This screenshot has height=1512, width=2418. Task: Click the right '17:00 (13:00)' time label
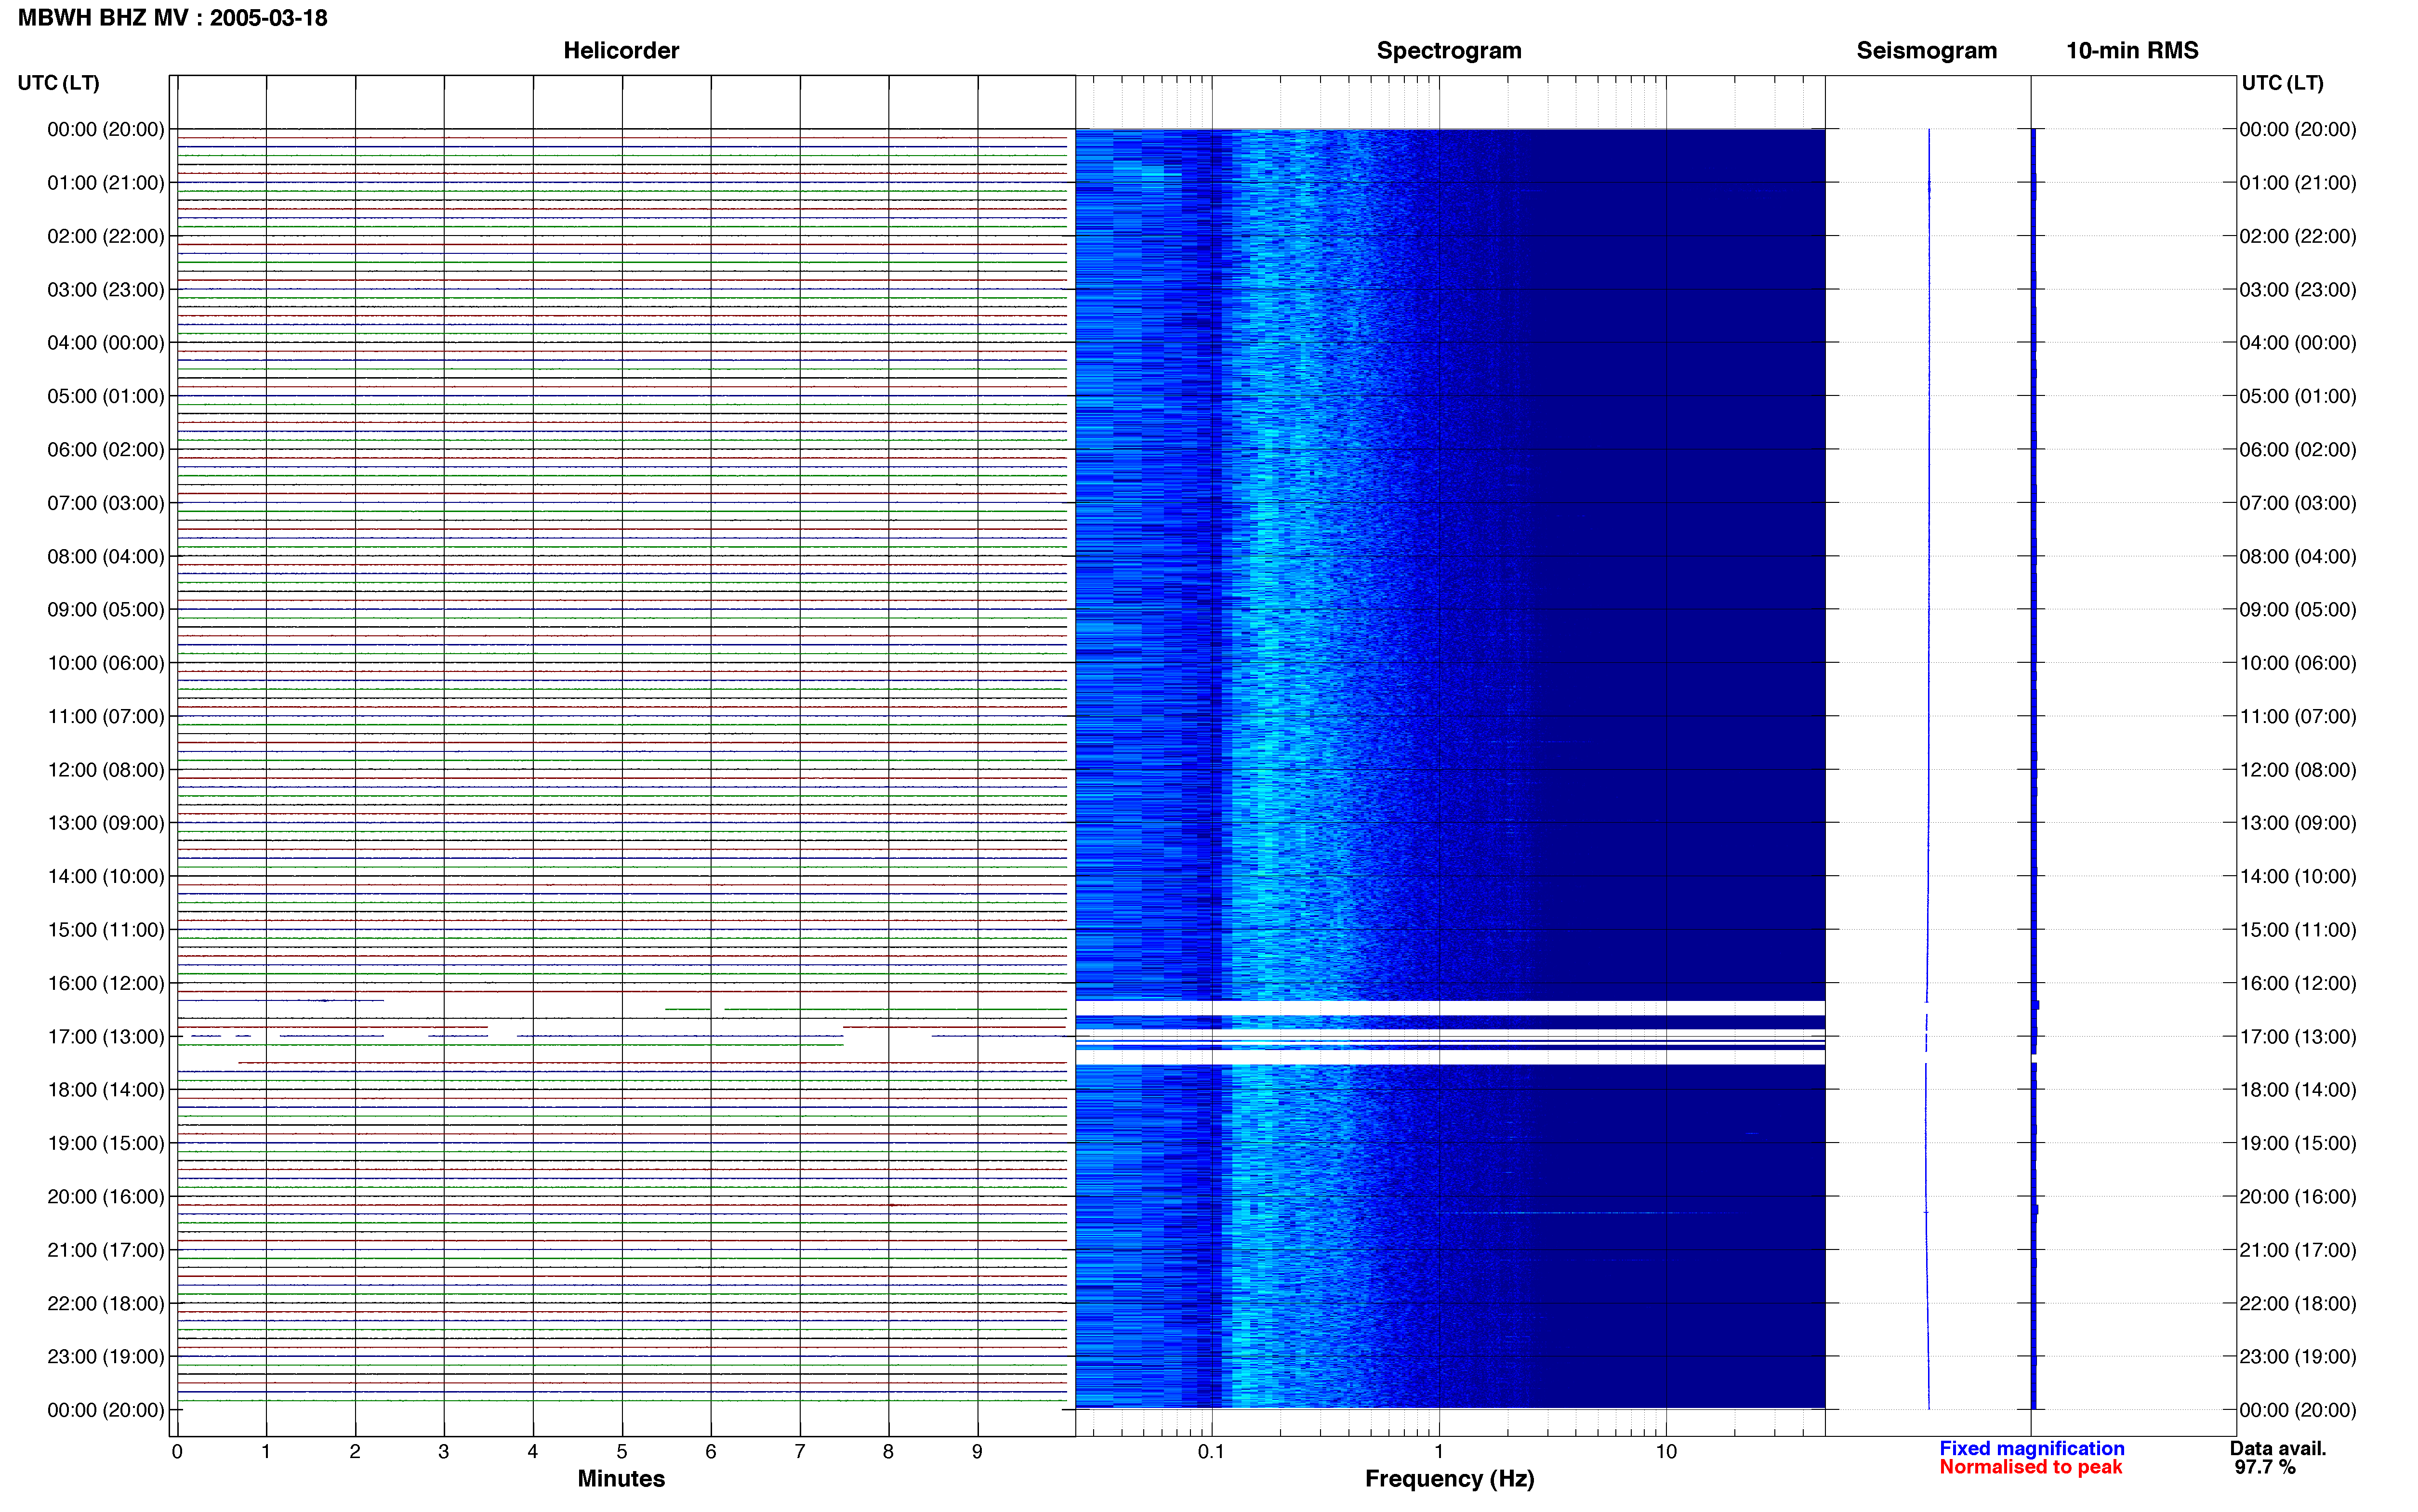click(x=2298, y=1037)
